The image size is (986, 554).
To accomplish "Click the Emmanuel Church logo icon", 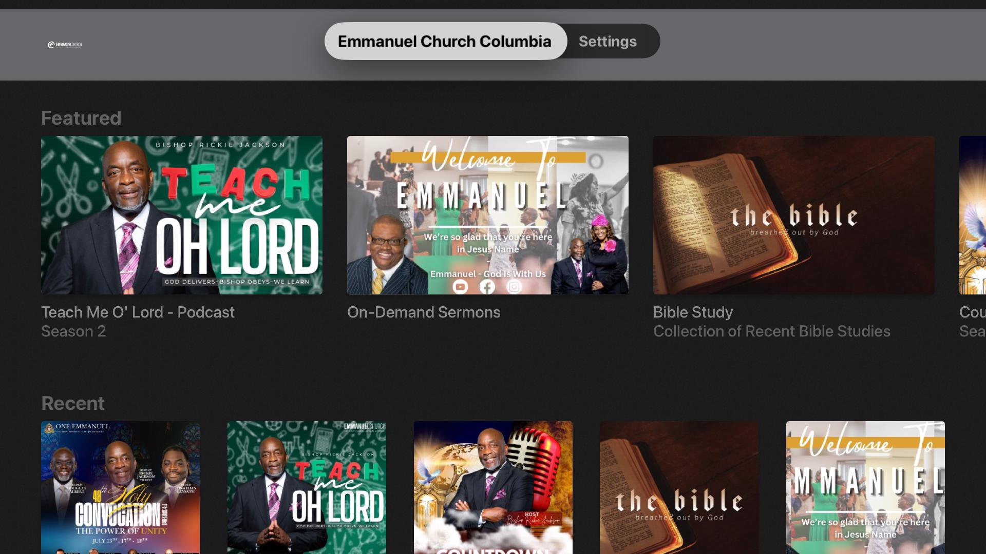I will pos(65,45).
